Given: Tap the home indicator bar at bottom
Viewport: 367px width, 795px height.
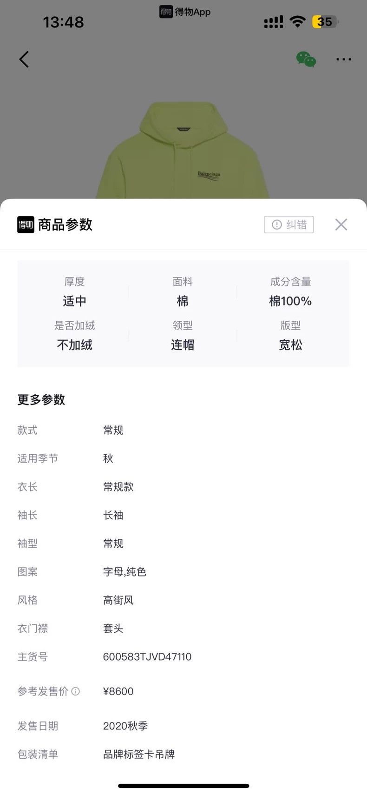Looking at the screenshot, I should [x=183, y=786].
